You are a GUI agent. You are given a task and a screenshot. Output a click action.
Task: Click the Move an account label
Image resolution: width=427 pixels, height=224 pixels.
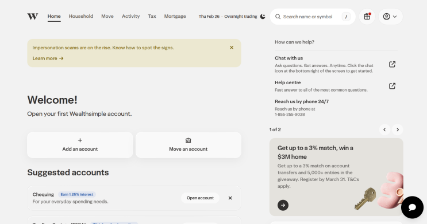point(188,149)
